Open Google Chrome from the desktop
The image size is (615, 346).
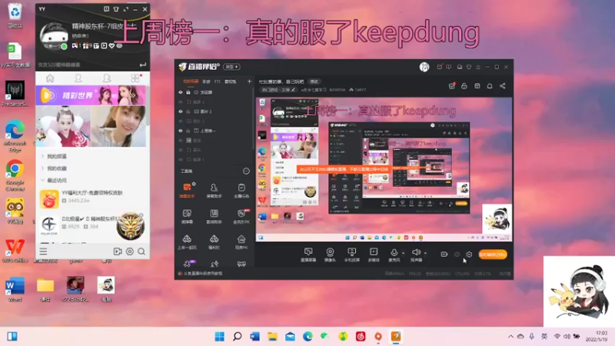[15, 175]
